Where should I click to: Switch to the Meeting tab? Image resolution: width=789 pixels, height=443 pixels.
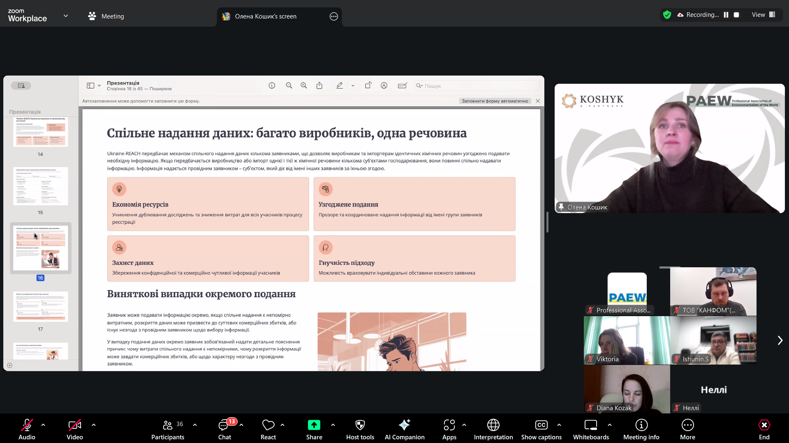coord(106,16)
